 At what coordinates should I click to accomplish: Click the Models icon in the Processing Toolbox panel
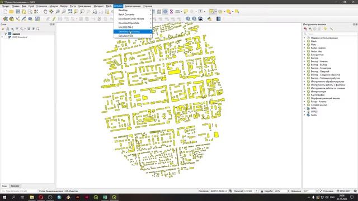click(x=305, y=29)
